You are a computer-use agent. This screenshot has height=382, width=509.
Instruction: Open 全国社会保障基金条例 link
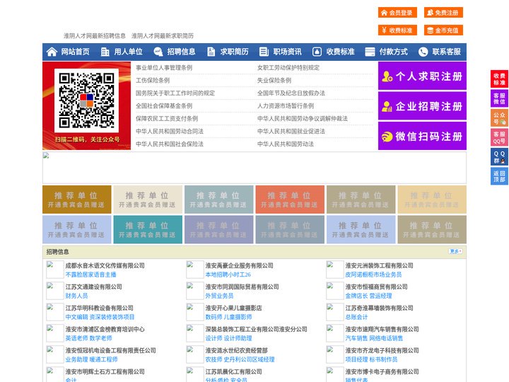[x=164, y=105]
